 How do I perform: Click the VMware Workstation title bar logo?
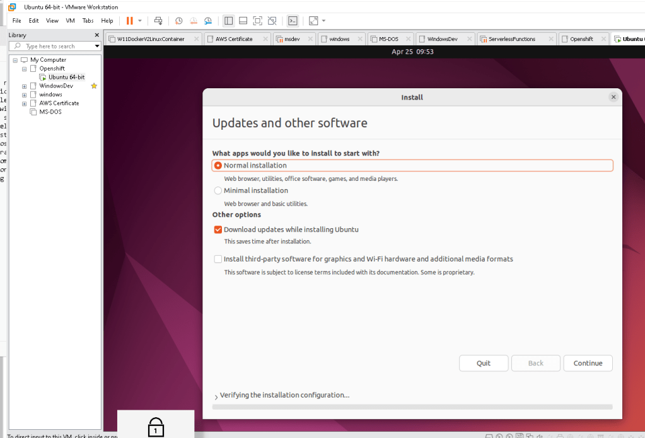(x=12, y=7)
